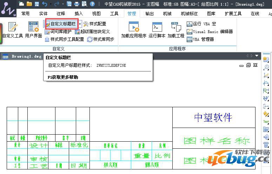Switch to the 图库 ribbon tab

(x=211, y=13)
